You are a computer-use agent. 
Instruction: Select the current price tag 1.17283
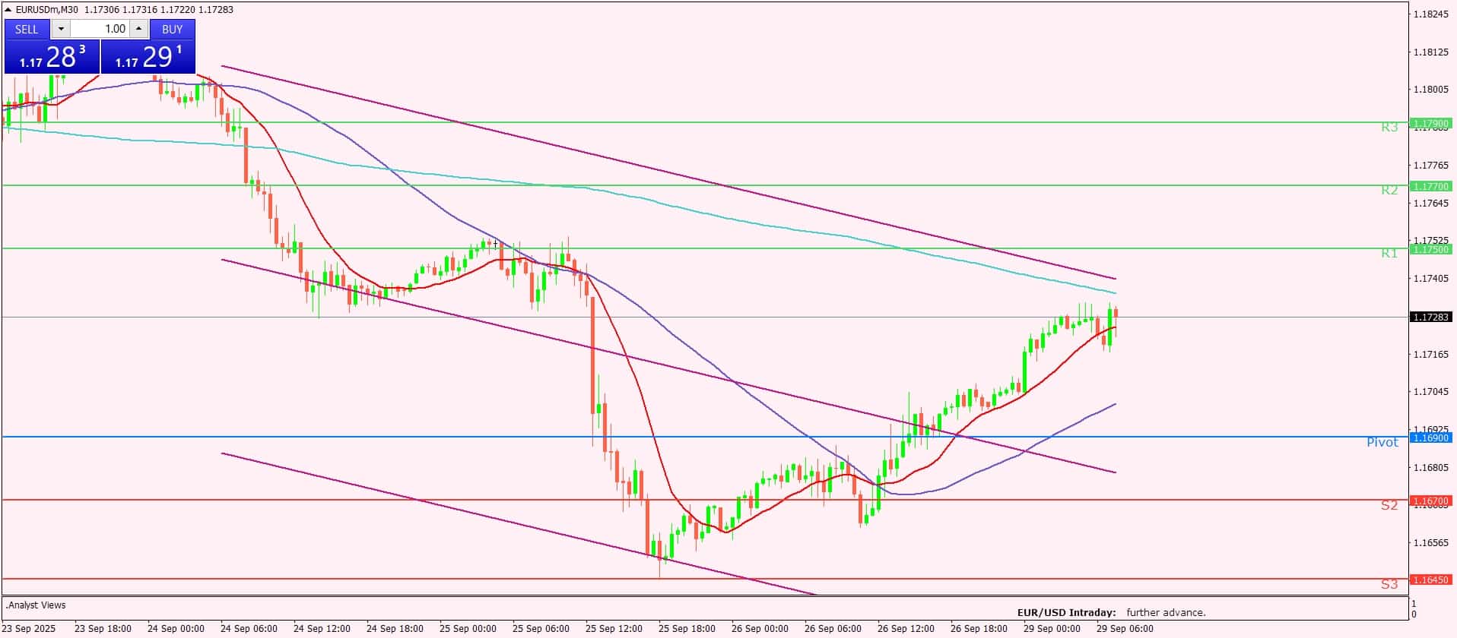click(1430, 317)
